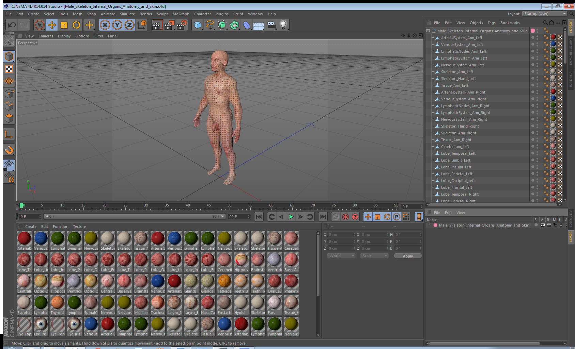Play the animation forward
The image size is (575, 349).
pos(291,217)
